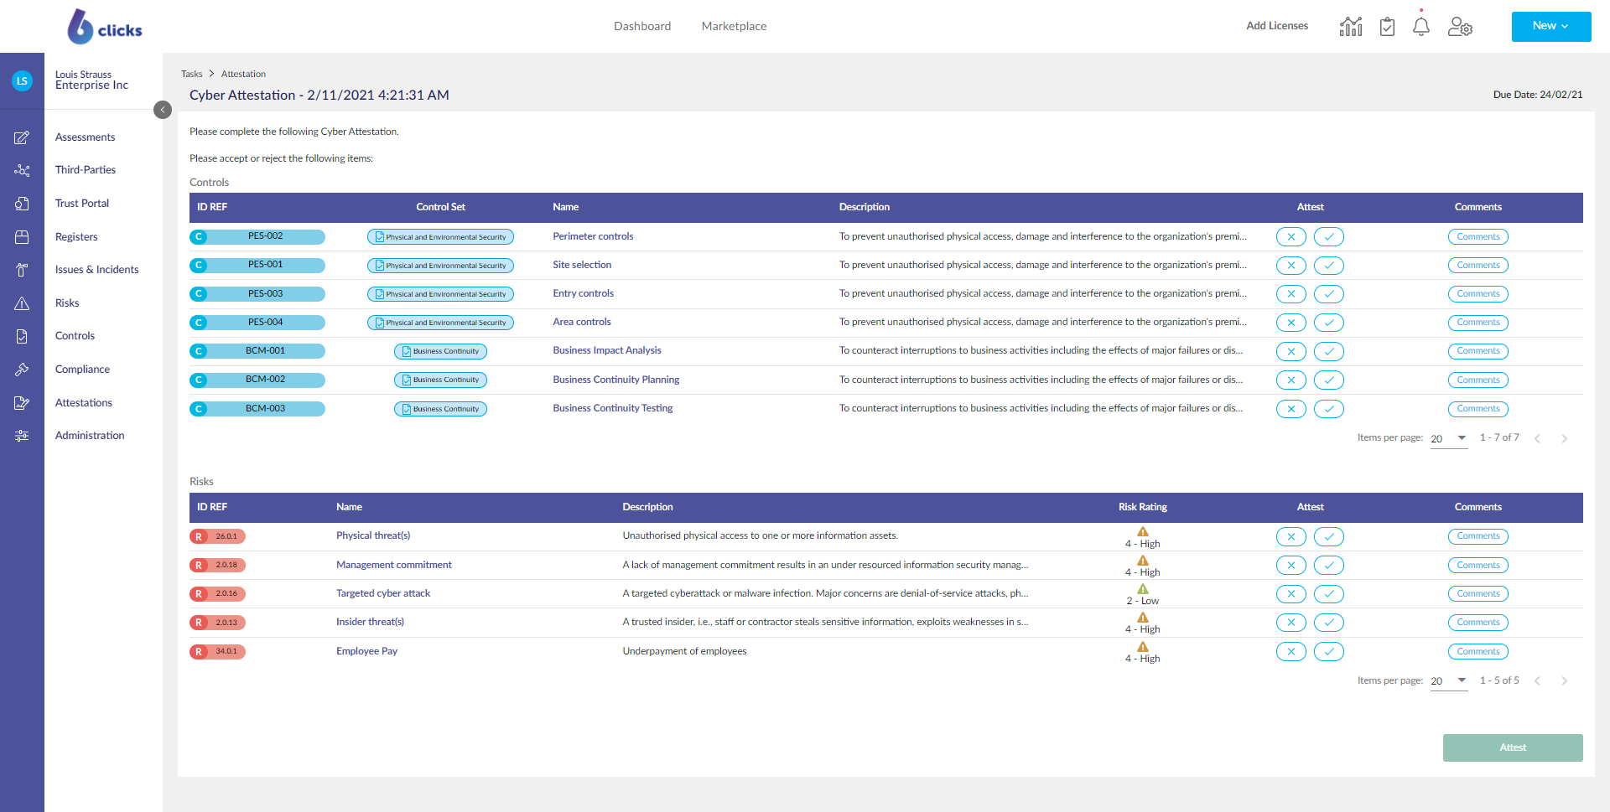Image resolution: width=1610 pixels, height=812 pixels.
Task: Reject control PES-004 Area controls
Action: point(1291,323)
